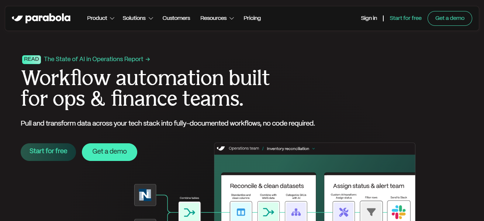The image size is (484, 221).
Task: Click the Categorize SKUs with AI icon
Action: click(x=296, y=212)
